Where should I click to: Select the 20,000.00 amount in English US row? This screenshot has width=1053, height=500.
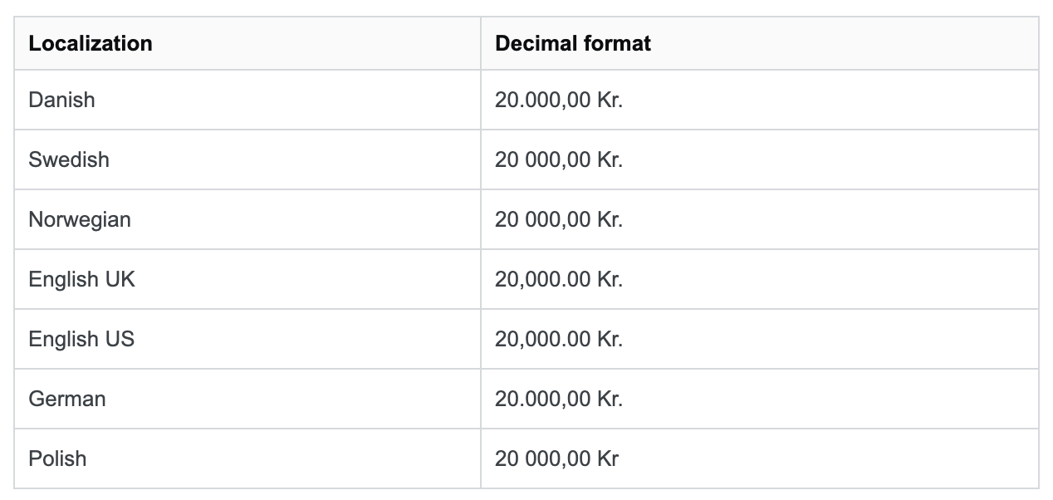(542, 339)
